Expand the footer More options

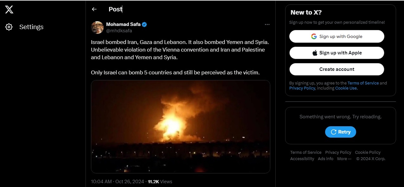344,159
